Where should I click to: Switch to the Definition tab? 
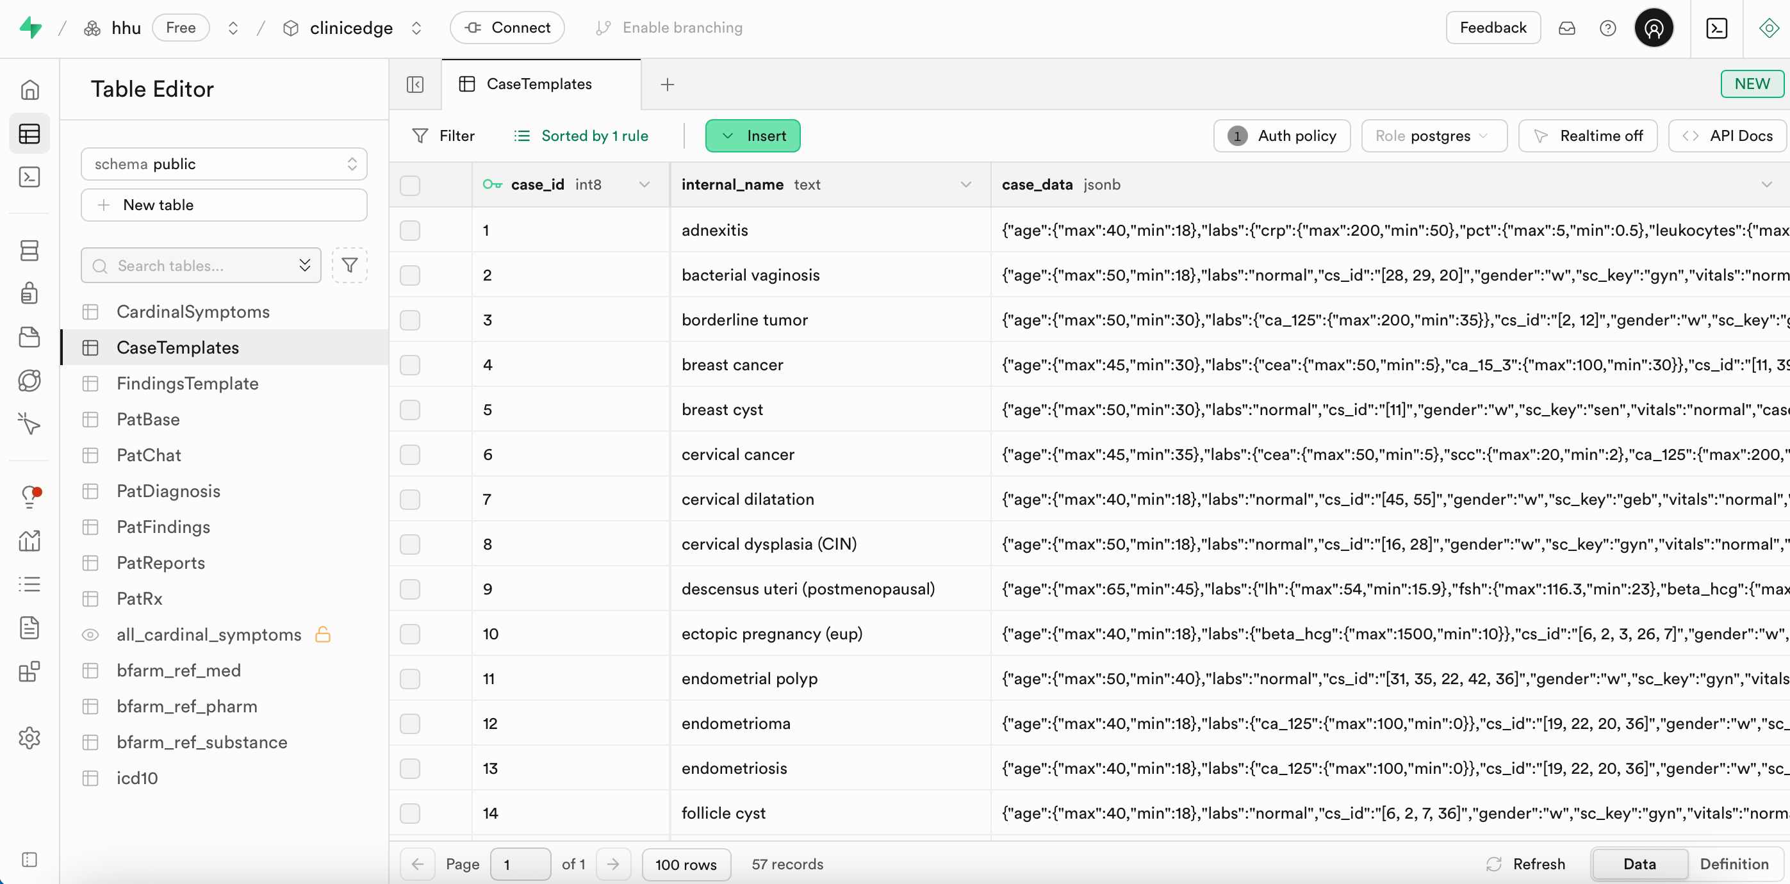coord(1734,864)
